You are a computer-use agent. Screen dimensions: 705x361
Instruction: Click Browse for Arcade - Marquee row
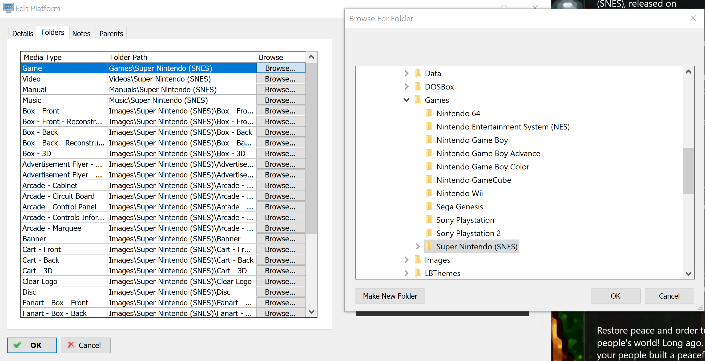[280, 228]
